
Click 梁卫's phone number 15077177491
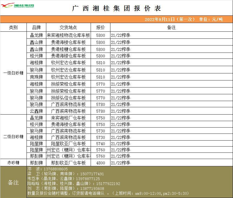pos(90,174)
